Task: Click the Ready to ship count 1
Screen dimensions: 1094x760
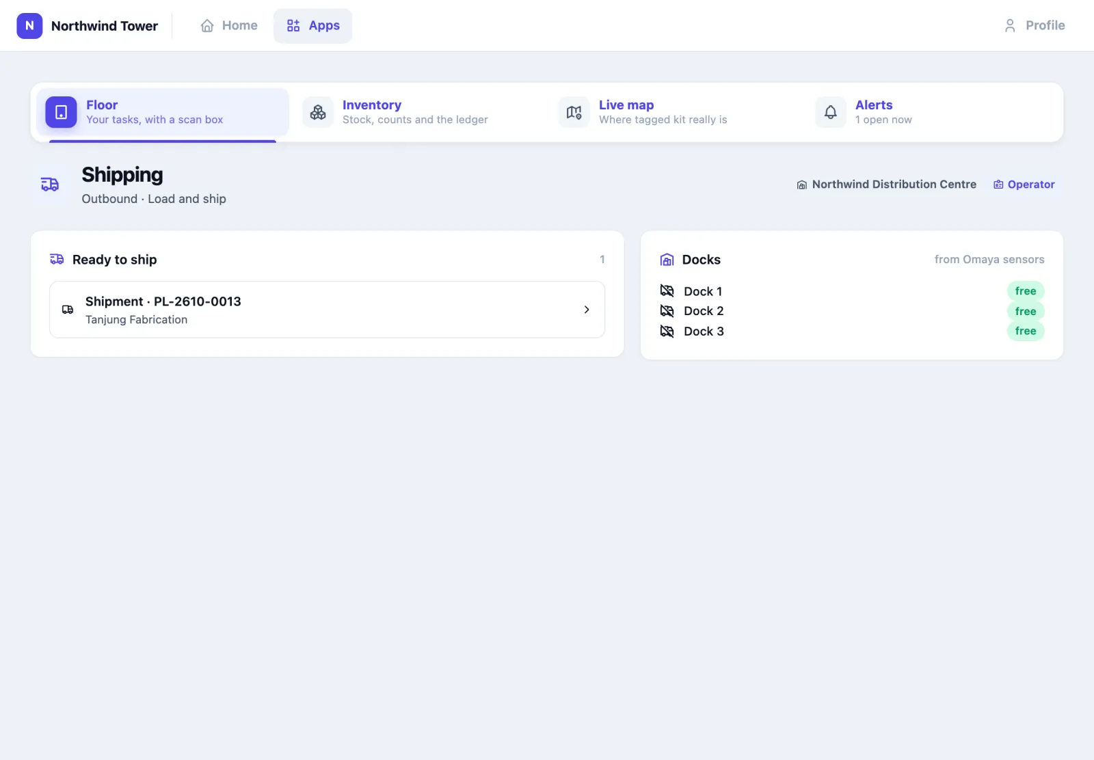Action: pyautogui.click(x=602, y=260)
